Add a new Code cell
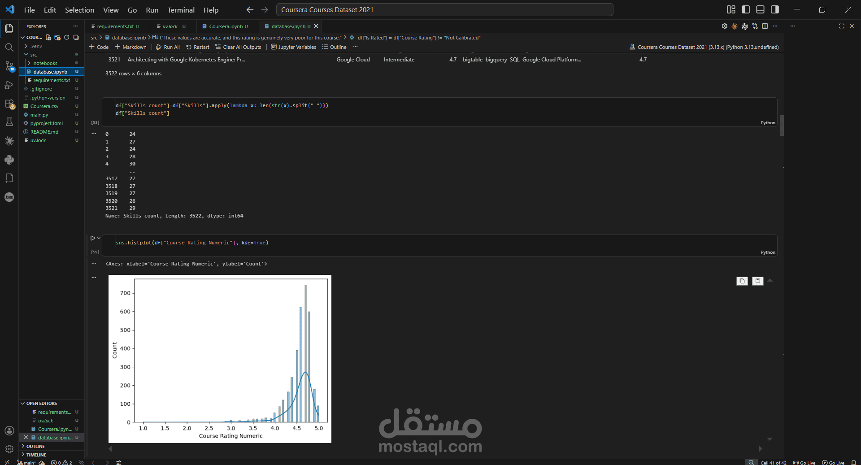The width and height of the screenshot is (861, 465). pyautogui.click(x=99, y=47)
